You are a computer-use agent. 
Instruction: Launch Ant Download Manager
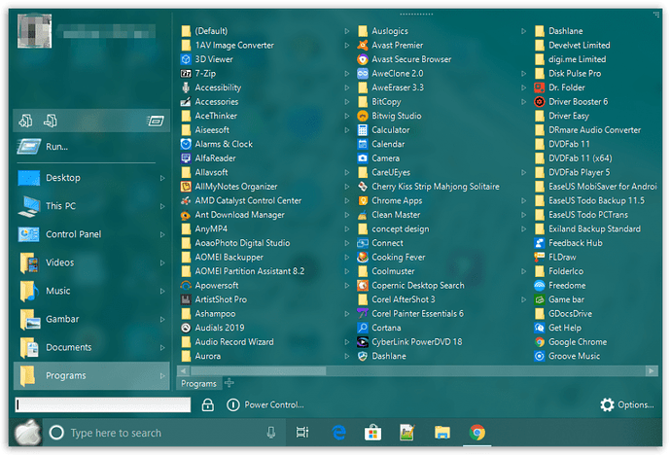tap(239, 215)
